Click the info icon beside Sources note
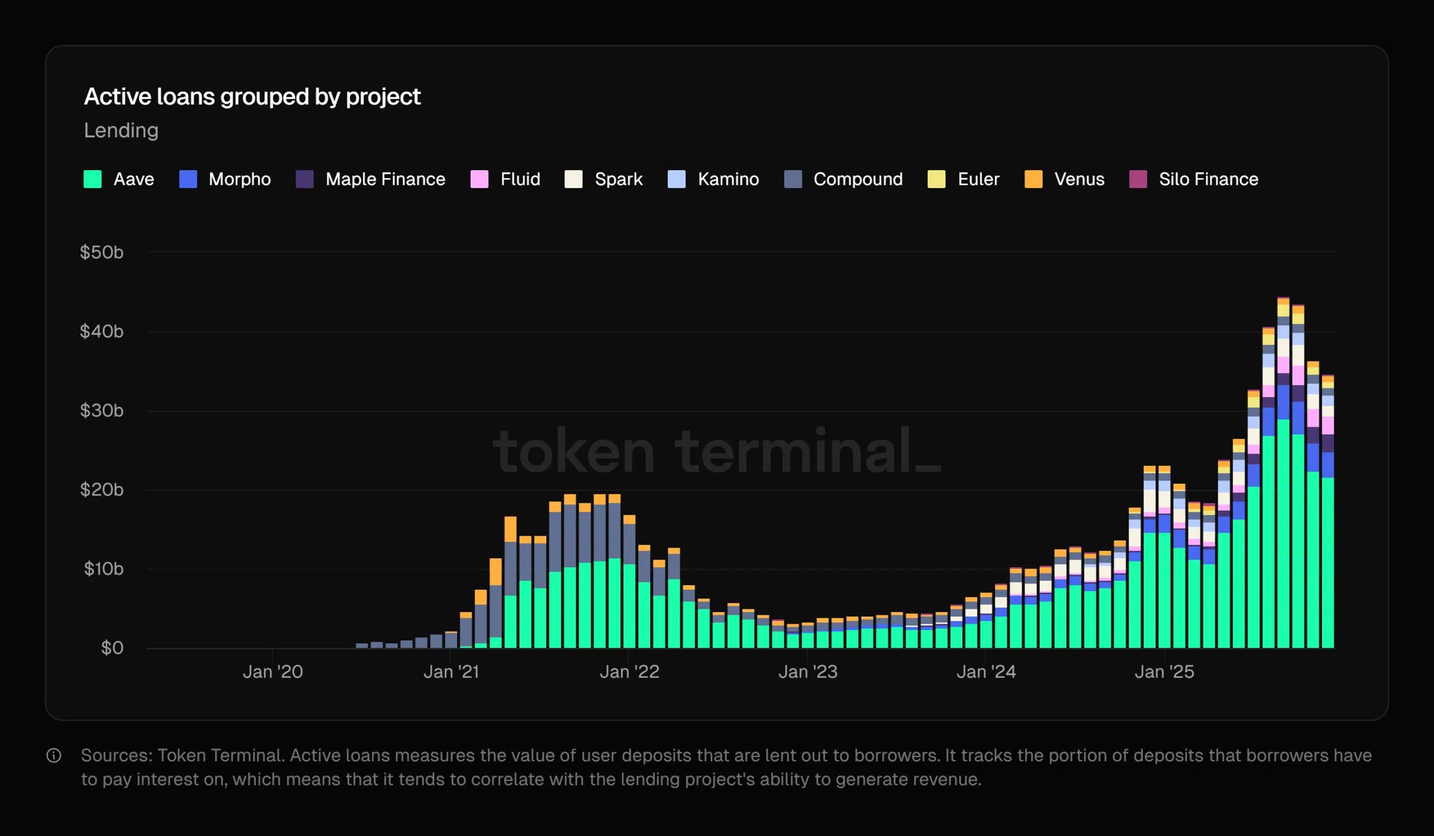 [53, 755]
